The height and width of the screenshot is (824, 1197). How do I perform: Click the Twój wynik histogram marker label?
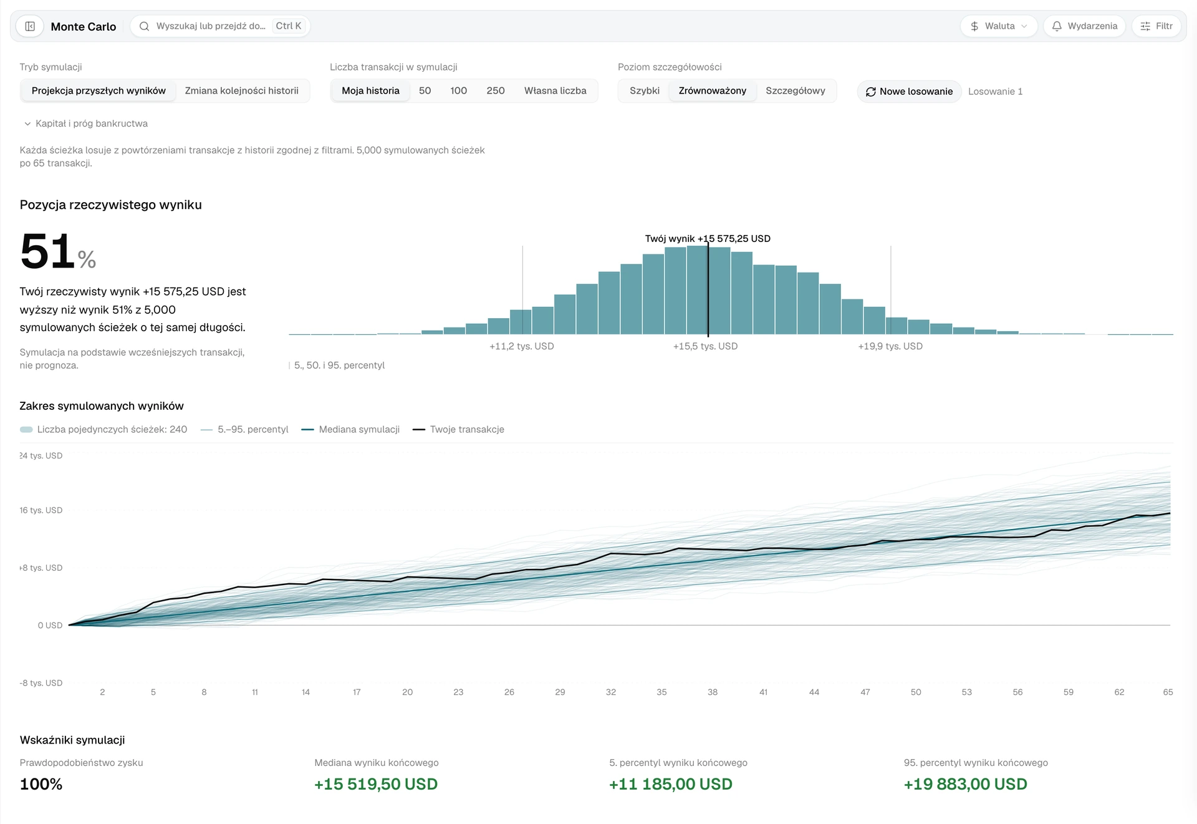[708, 238]
